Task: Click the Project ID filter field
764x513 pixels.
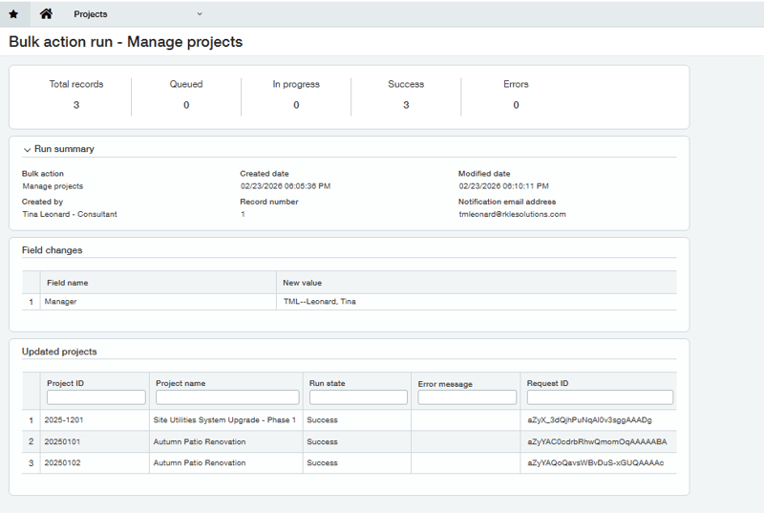Action: pyautogui.click(x=95, y=397)
